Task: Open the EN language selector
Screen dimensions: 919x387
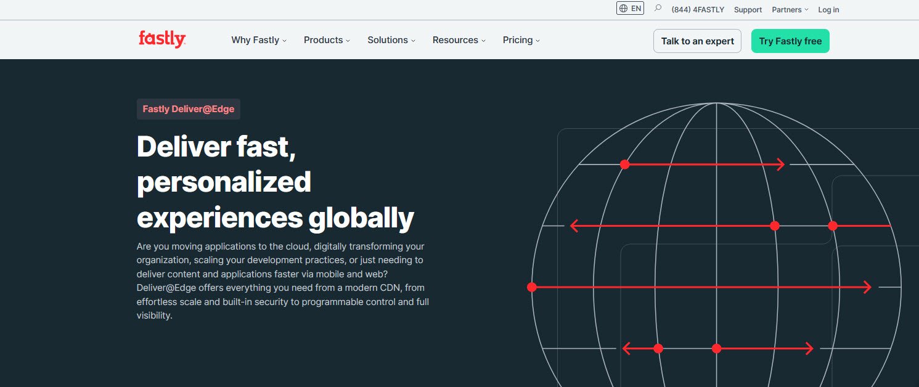Action: [x=630, y=9]
